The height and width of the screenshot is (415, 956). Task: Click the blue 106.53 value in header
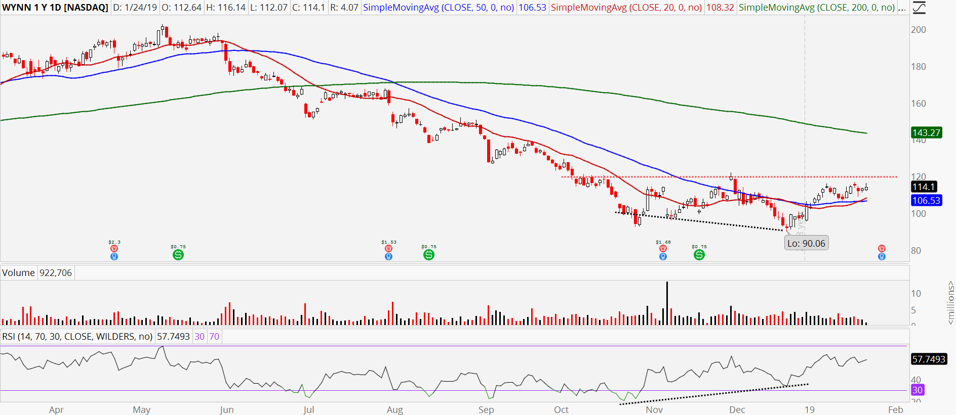click(532, 8)
